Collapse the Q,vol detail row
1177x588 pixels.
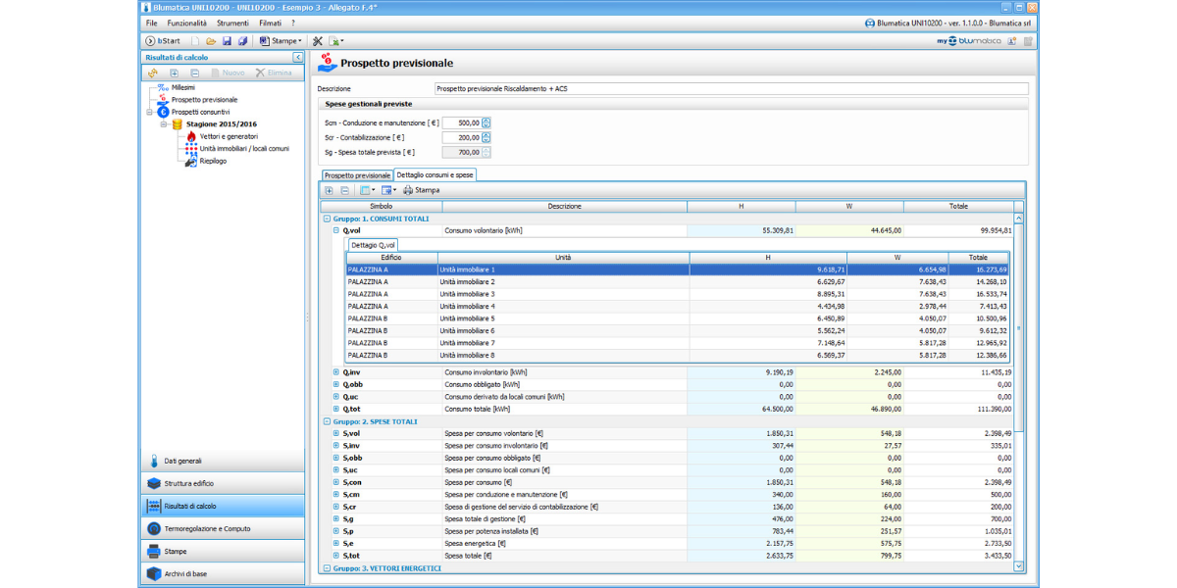point(335,230)
